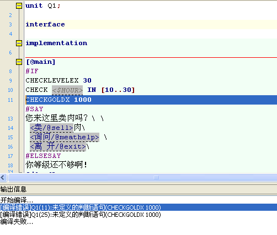This screenshot has height=235, width=277.
Task: Click the [@main] label text
Action: [x=41, y=62]
